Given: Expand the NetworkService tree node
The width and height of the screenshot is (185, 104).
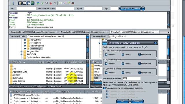Looking at the screenshot, I should tap(25, 46).
